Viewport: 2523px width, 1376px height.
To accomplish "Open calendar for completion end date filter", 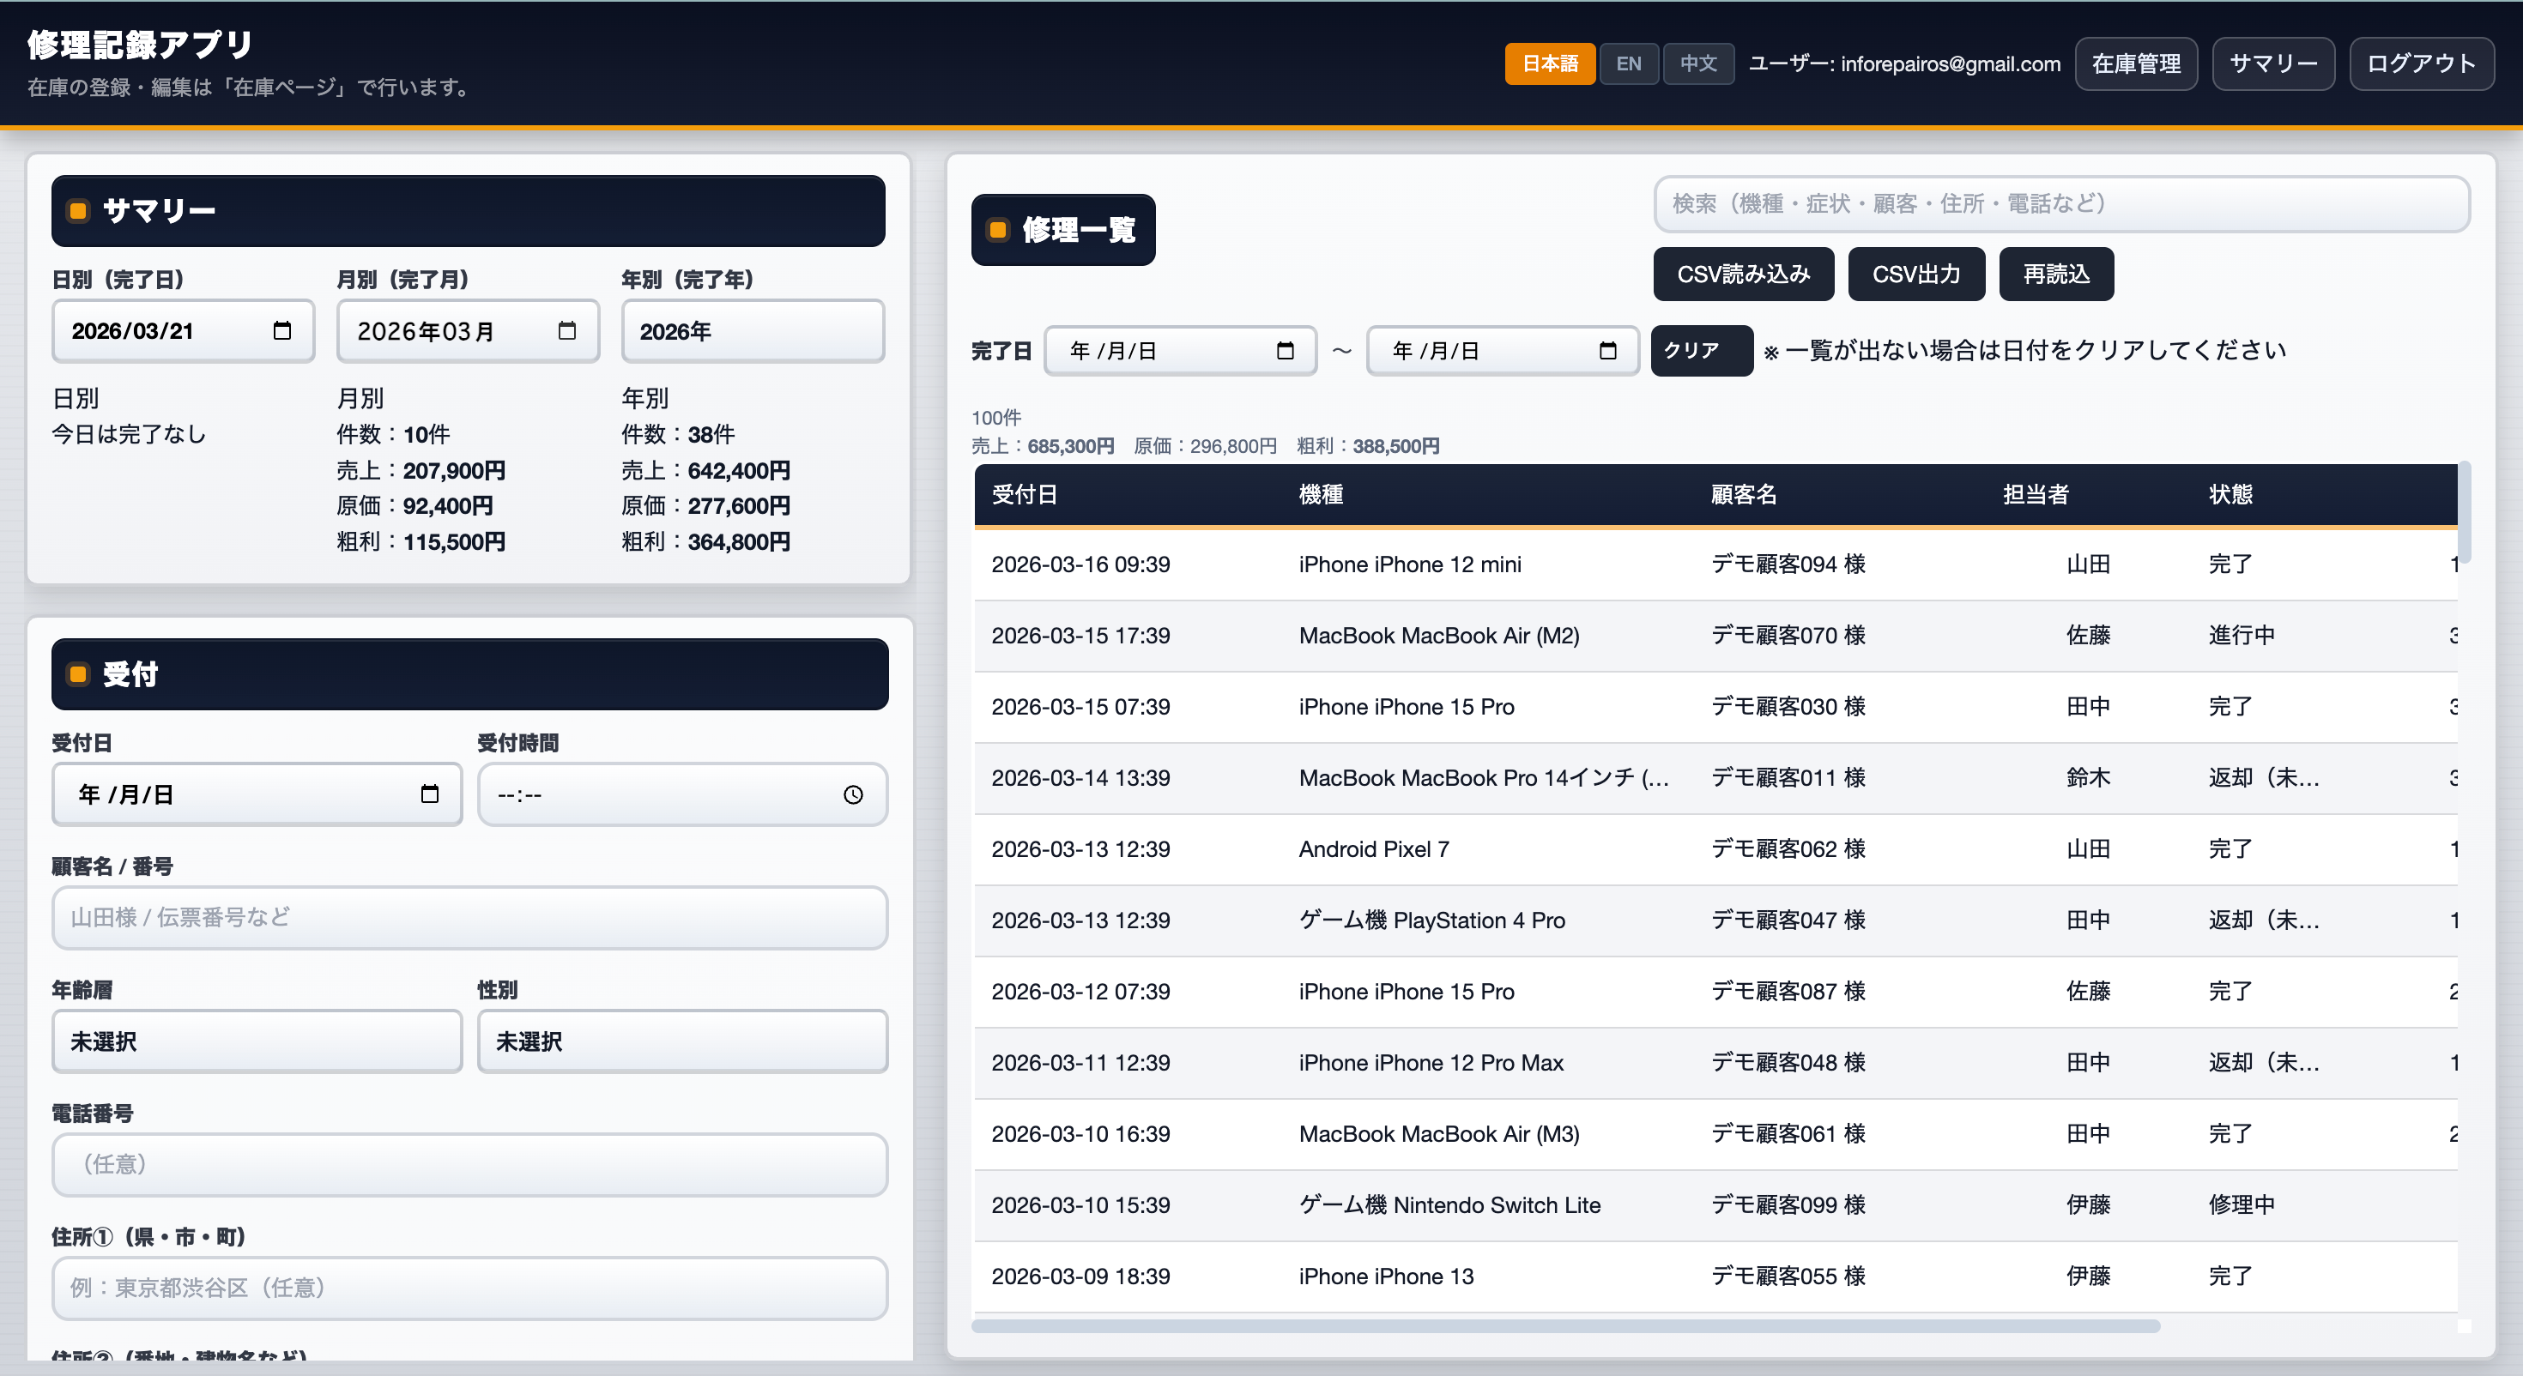I will click(x=1607, y=351).
